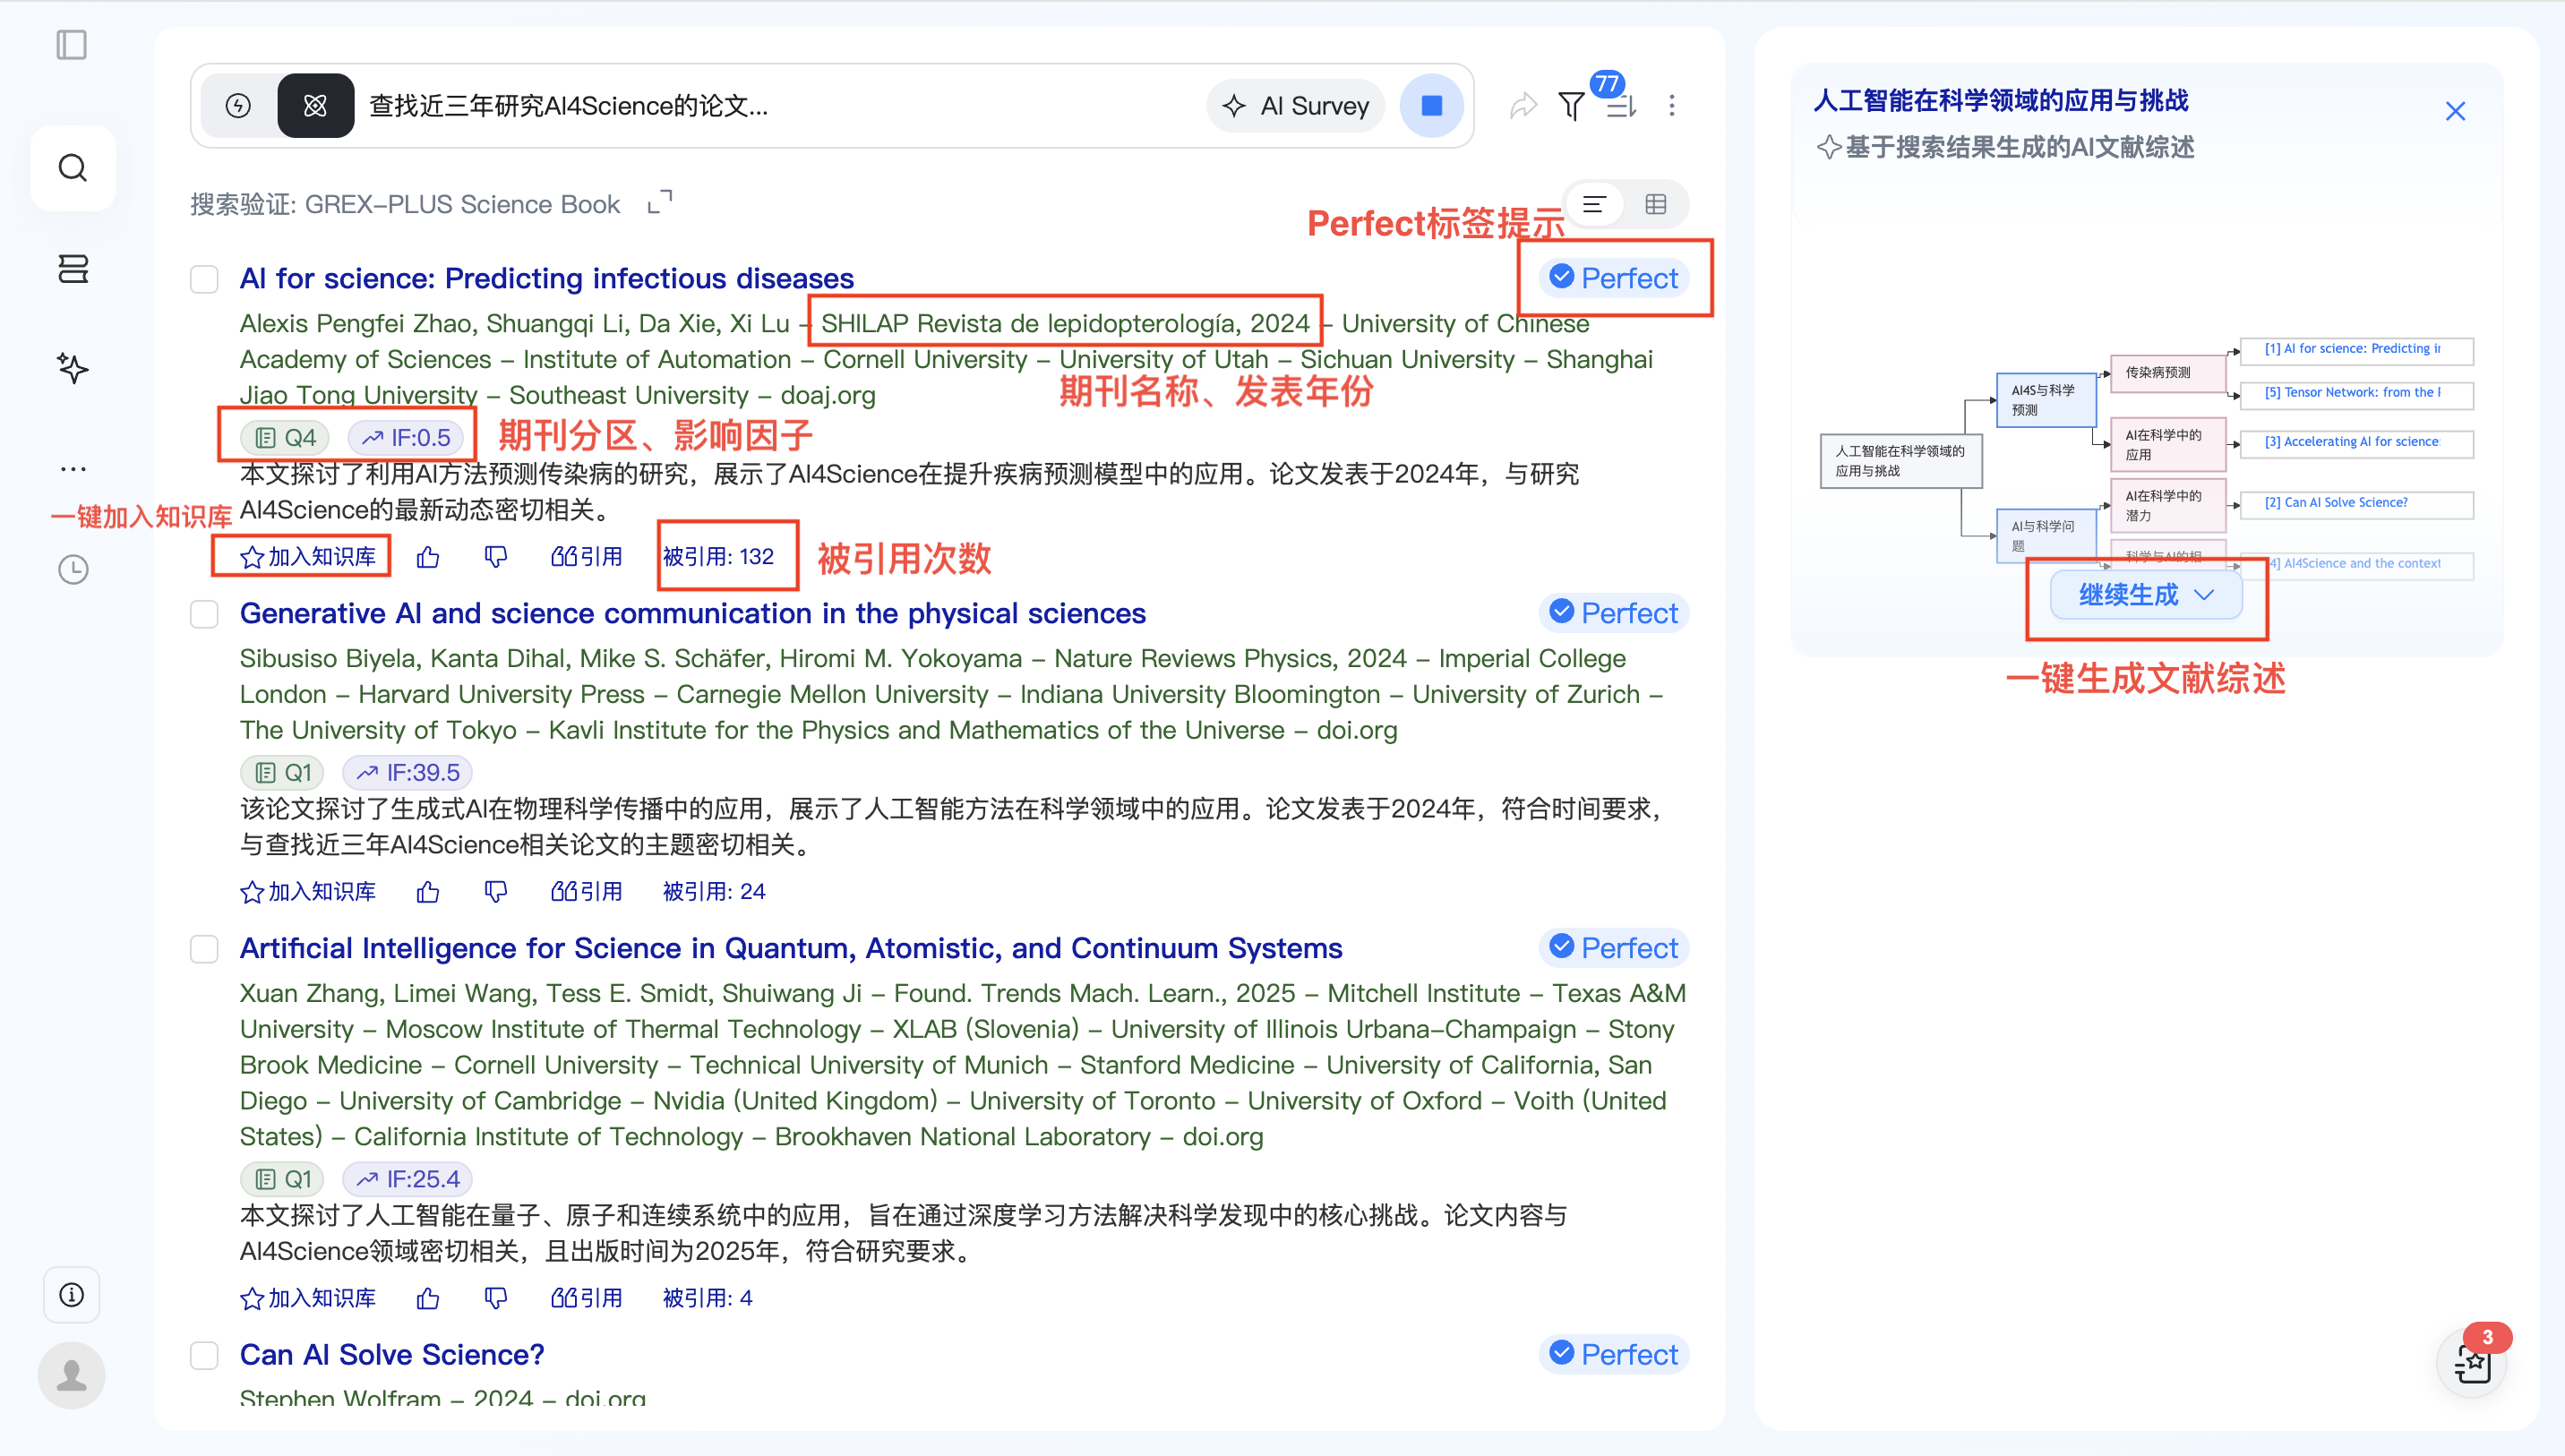Click Perfect tag on Generative AI result
This screenshot has height=1456, width=2565.
click(1614, 613)
